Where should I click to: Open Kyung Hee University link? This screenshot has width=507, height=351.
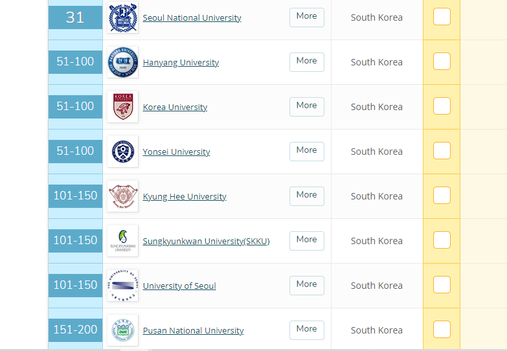[185, 196]
